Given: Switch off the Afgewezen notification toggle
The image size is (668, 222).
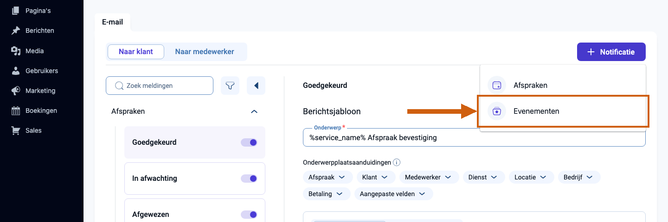Looking at the screenshot, I should pos(249,215).
